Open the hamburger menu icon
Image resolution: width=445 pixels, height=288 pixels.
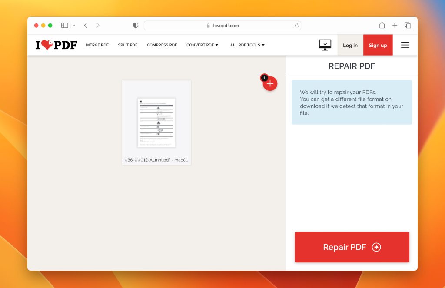click(405, 45)
